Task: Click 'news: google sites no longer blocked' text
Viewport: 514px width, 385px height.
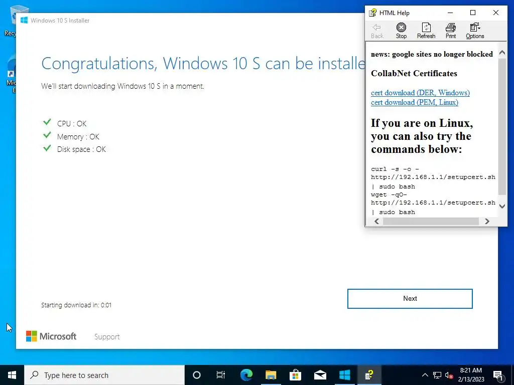Action: [x=432, y=54]
